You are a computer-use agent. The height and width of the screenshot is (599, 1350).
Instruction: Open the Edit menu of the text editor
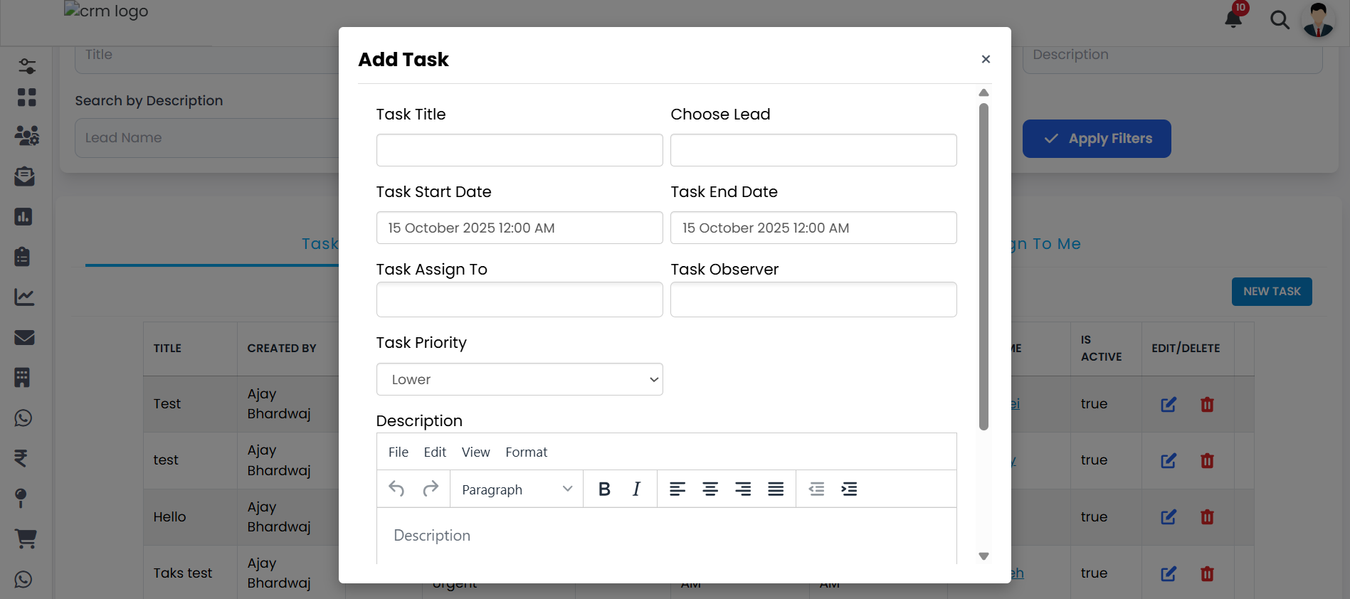tap(434, 452)
